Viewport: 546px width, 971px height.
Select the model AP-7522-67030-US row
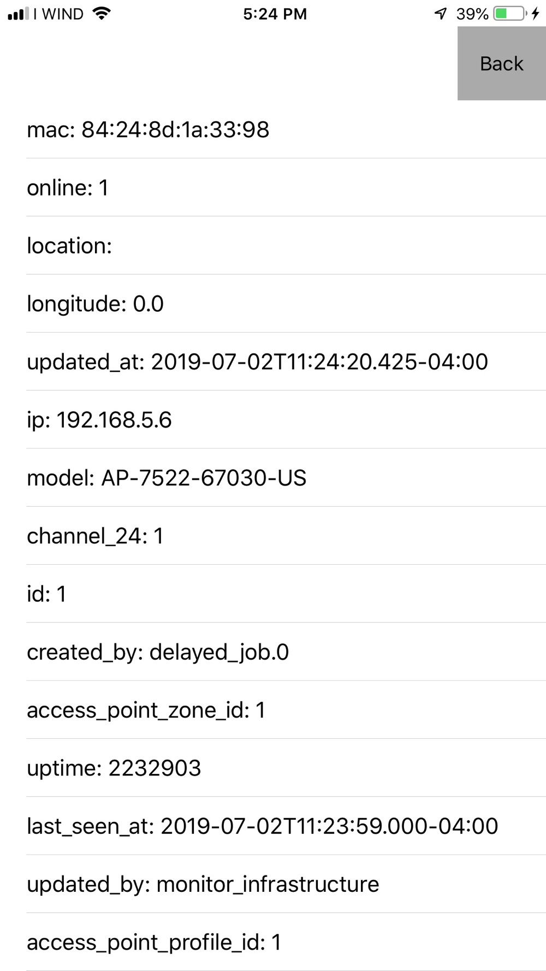(x=286, y=477)
